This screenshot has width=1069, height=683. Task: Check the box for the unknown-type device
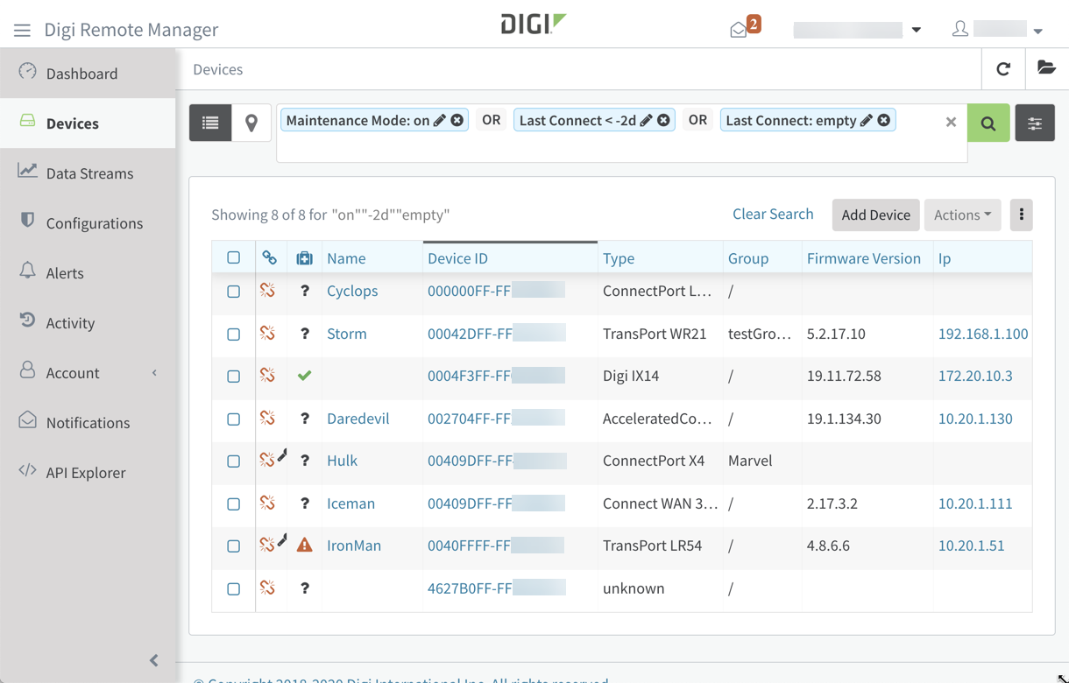[x=234, y=588]
